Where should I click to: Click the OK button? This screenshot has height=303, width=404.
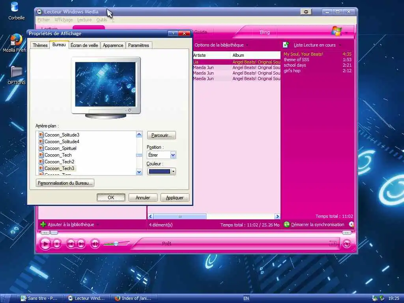[111, 198]
